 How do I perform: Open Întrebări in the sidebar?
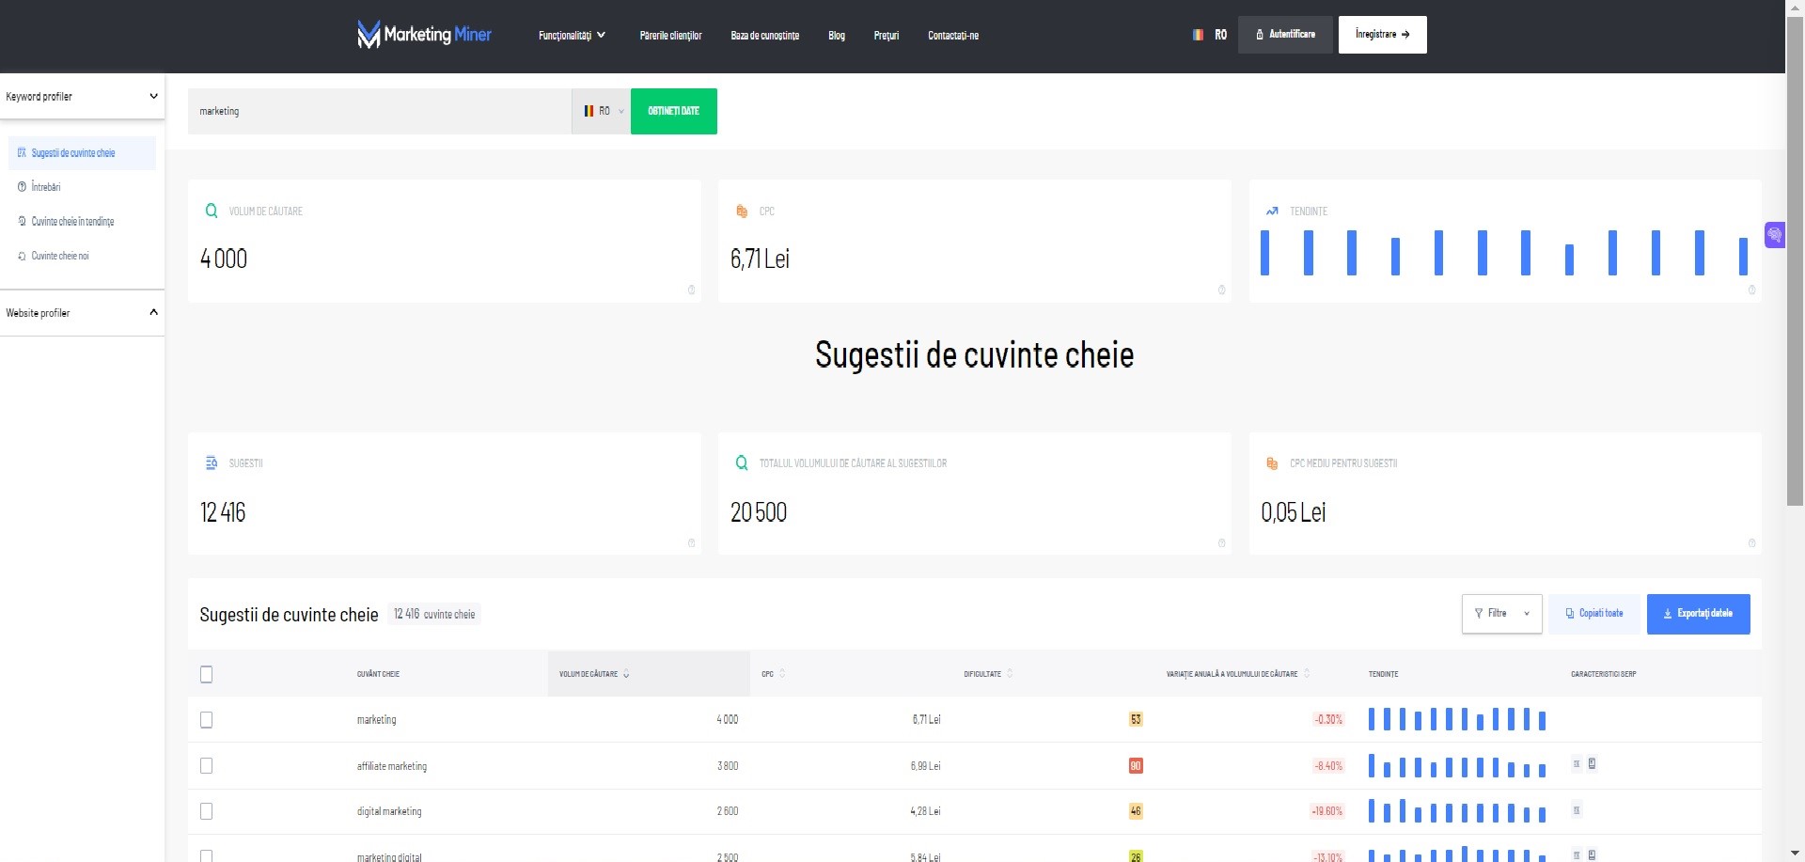46,187
